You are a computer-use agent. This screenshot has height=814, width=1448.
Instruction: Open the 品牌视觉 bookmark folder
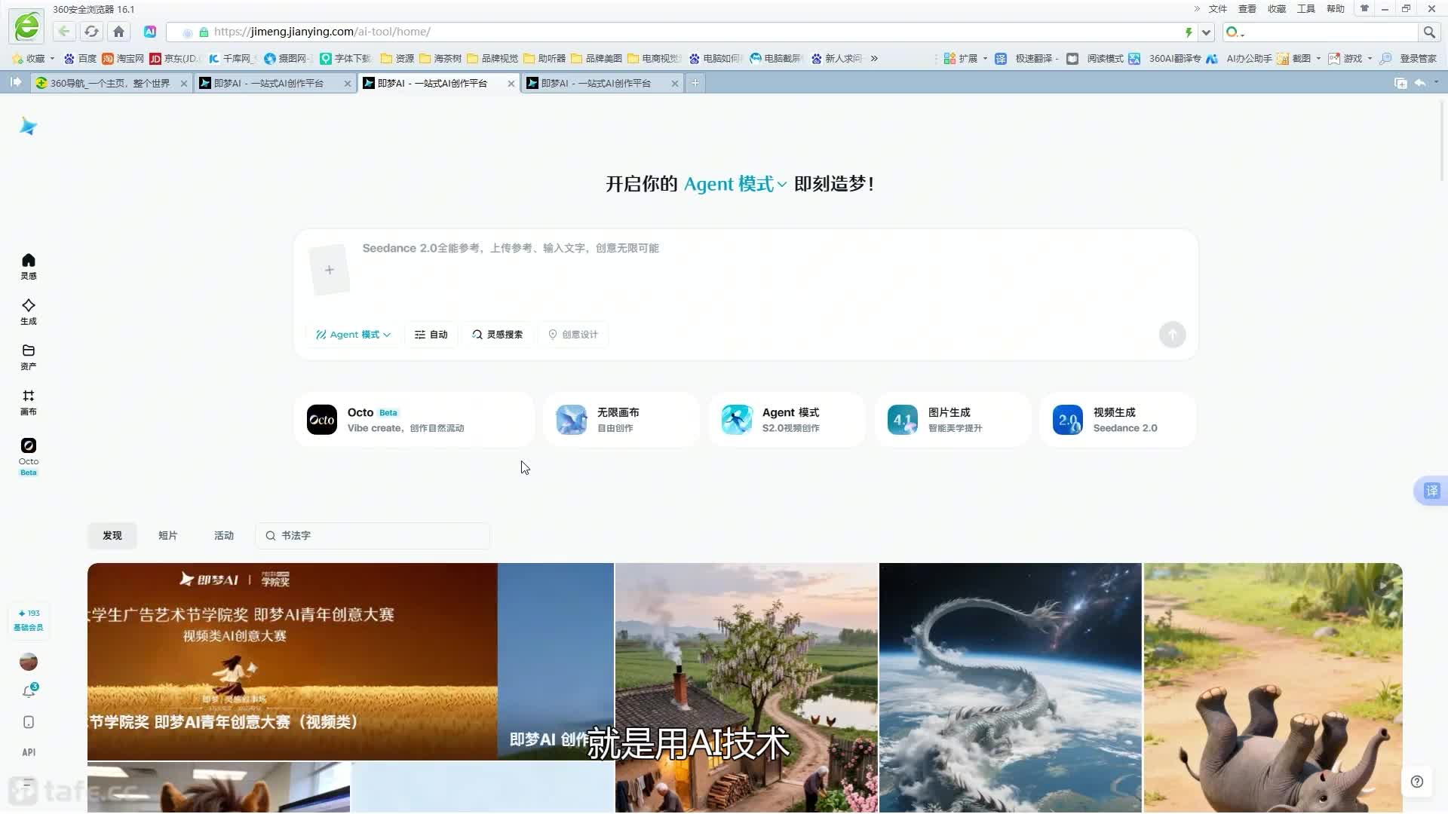tap(492, 58)
